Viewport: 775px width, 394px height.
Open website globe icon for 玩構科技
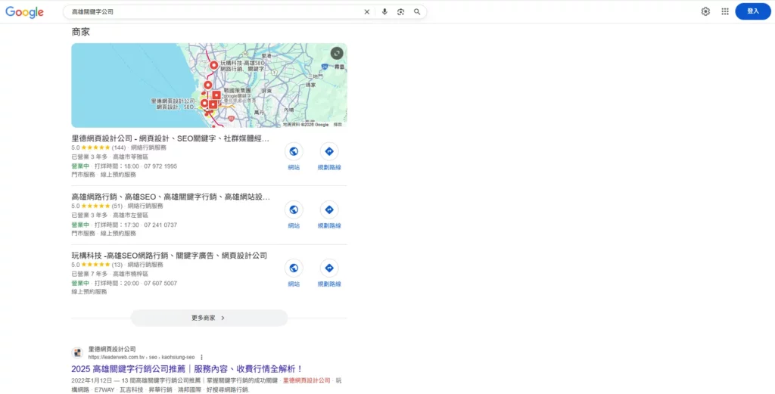(x=294, y=268)
